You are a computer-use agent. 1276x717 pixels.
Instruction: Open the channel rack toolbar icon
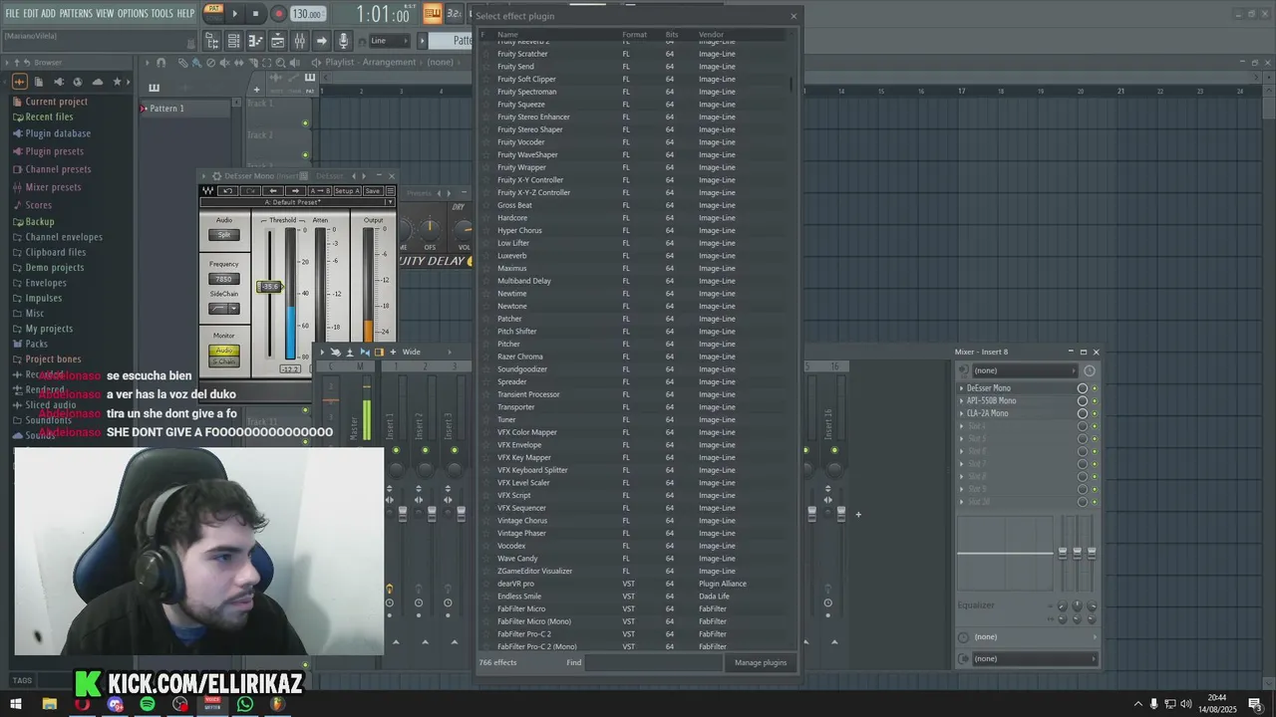[233, 41]
